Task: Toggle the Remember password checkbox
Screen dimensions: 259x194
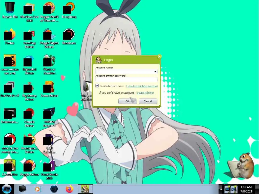Action: (x=97, y=86)
